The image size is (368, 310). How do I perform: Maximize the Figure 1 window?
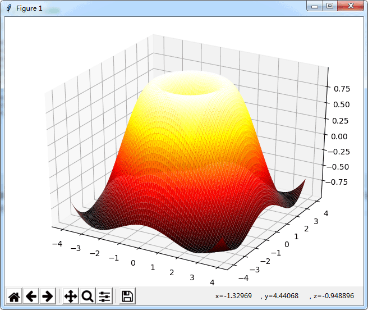point(330,6)
